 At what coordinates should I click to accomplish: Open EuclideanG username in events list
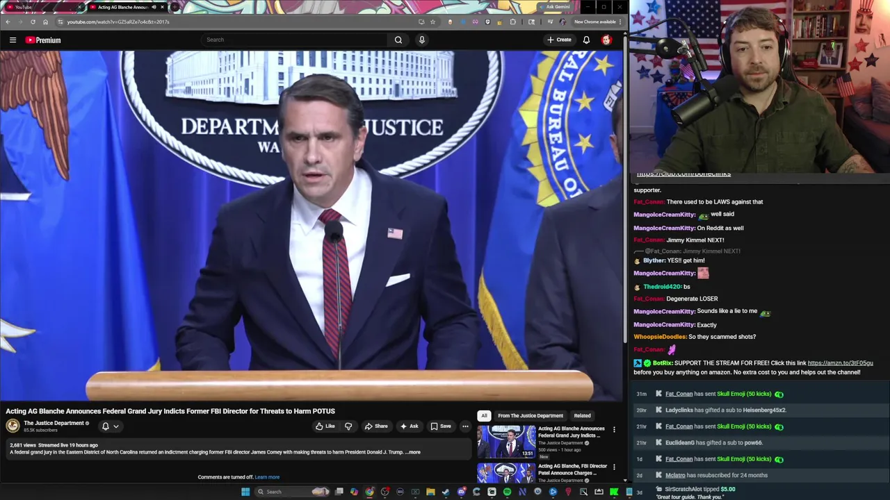pos(679,443)
